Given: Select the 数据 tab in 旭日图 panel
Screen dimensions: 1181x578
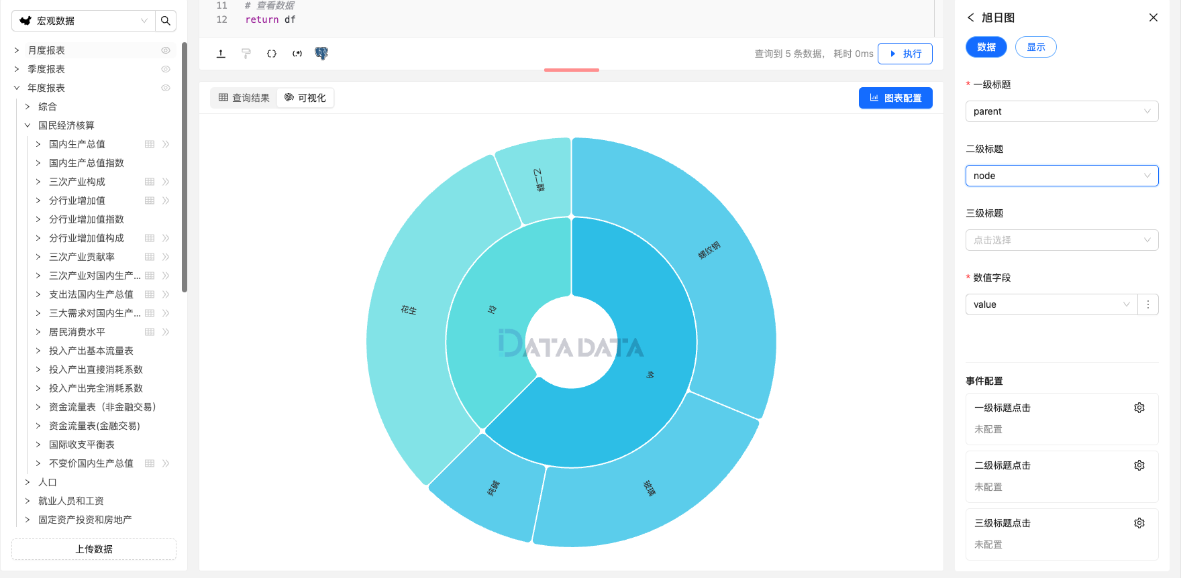Looking at the screenshot, I should 986,47.
